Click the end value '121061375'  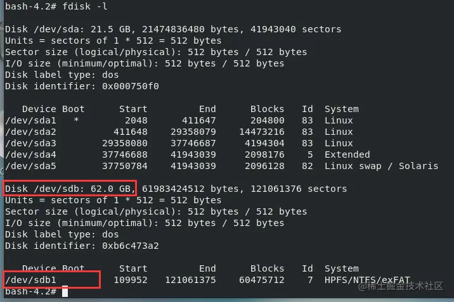[x=190, y=280]
